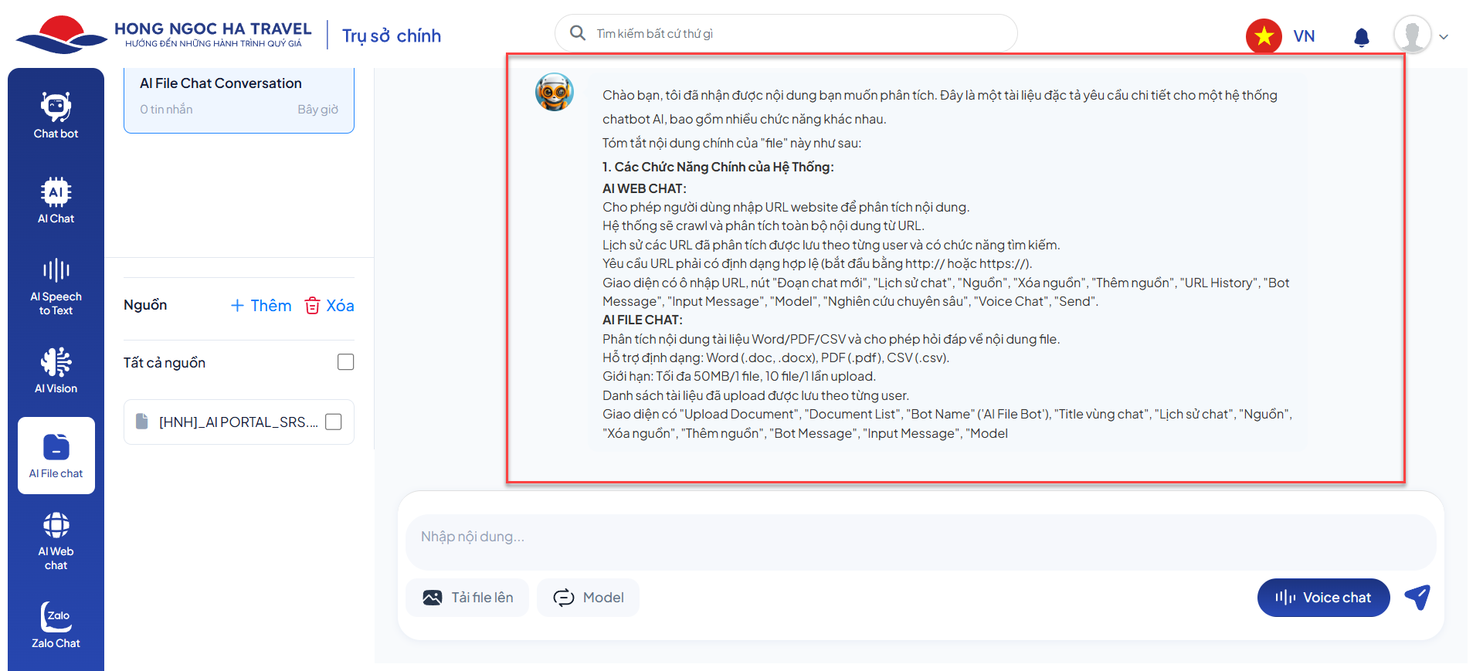Select the AI File chat tab
Screen dimensions: 1483x671
tap(56, 456)
